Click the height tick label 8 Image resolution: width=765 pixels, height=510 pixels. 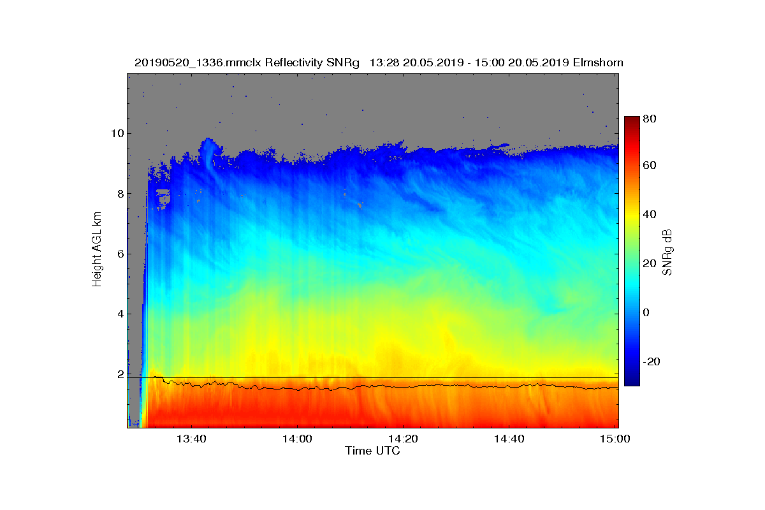(x=120, y=194)
